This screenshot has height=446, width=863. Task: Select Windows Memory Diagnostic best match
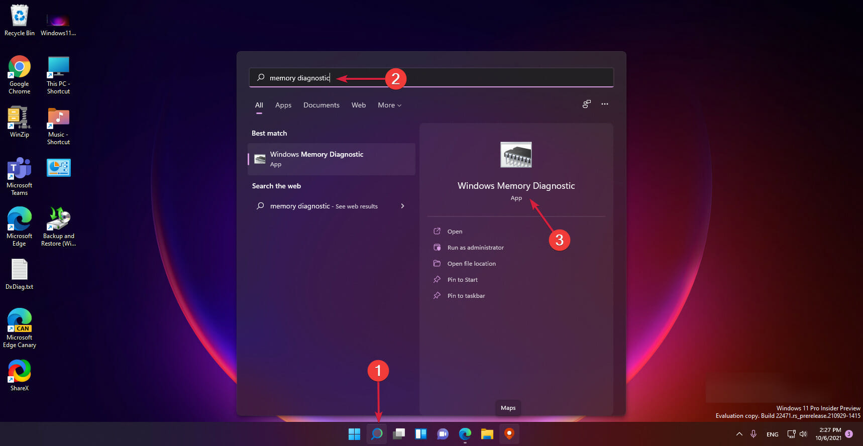pos(332,159)
